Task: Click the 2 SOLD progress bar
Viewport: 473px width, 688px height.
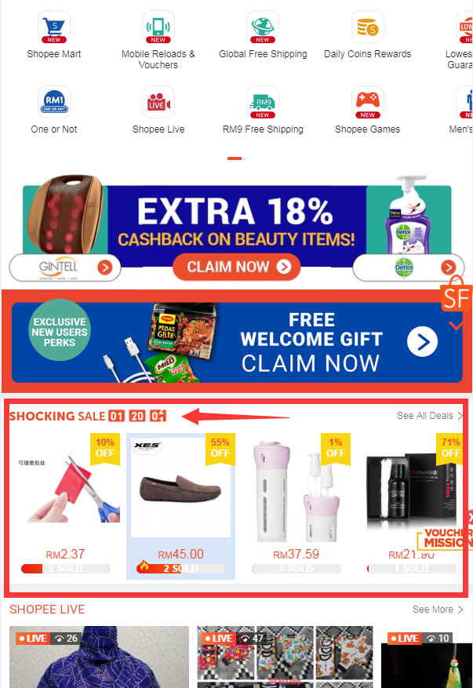Action: click(x=180, y=569)
